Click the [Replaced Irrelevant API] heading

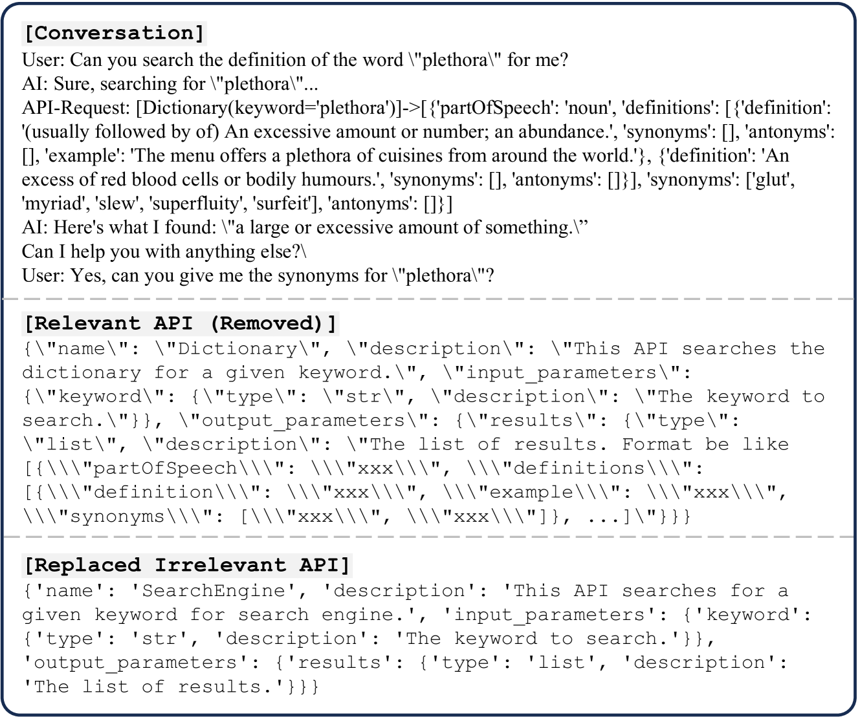tap(186, 565)
